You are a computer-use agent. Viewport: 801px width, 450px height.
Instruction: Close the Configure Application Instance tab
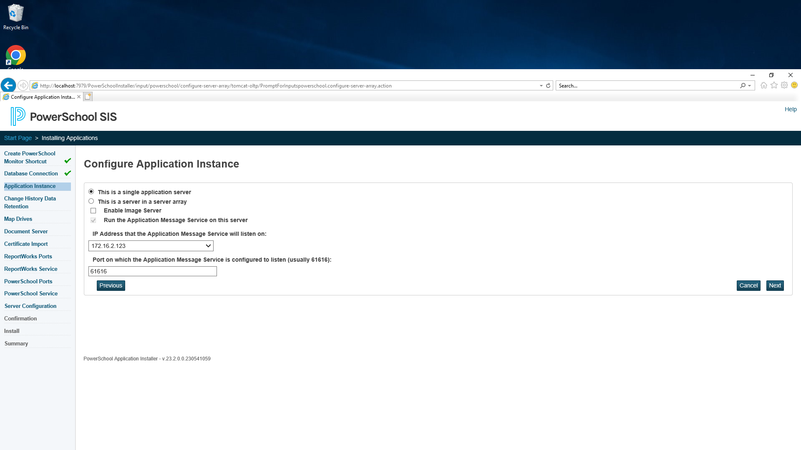pyautogui.click(x=79, y=97)
